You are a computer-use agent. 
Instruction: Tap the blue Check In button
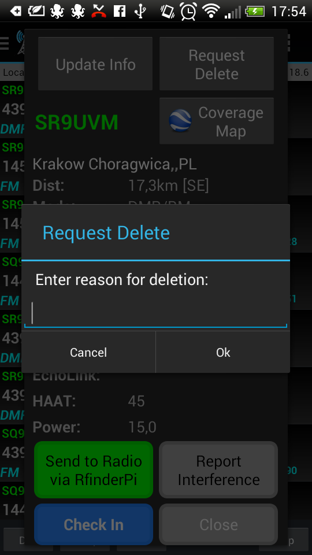pyautogui.click(x=94, y=524)
